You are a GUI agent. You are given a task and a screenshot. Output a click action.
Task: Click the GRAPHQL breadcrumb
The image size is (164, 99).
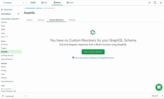click(x=39, y=8)
